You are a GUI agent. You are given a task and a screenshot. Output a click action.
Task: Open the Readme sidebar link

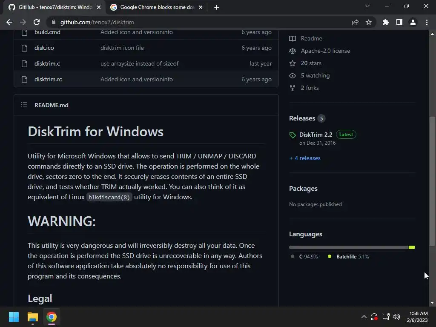[x=311, y=38]
